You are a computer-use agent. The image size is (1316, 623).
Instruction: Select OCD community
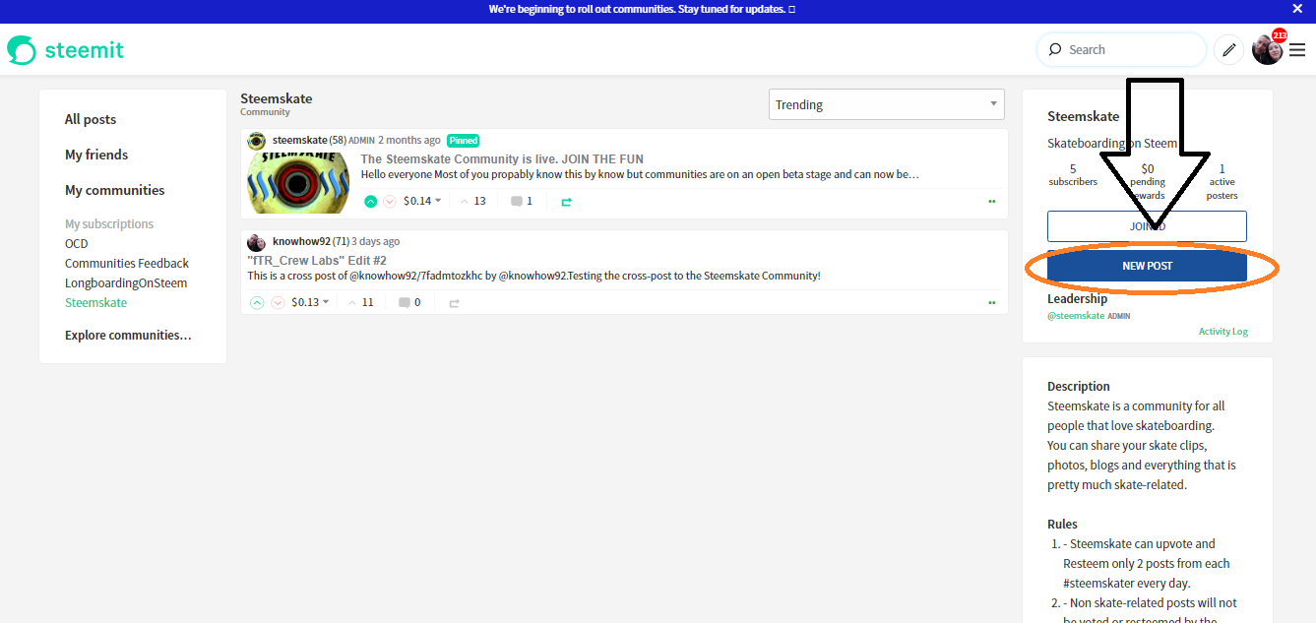pyautogui.click(x=77, y=243)
